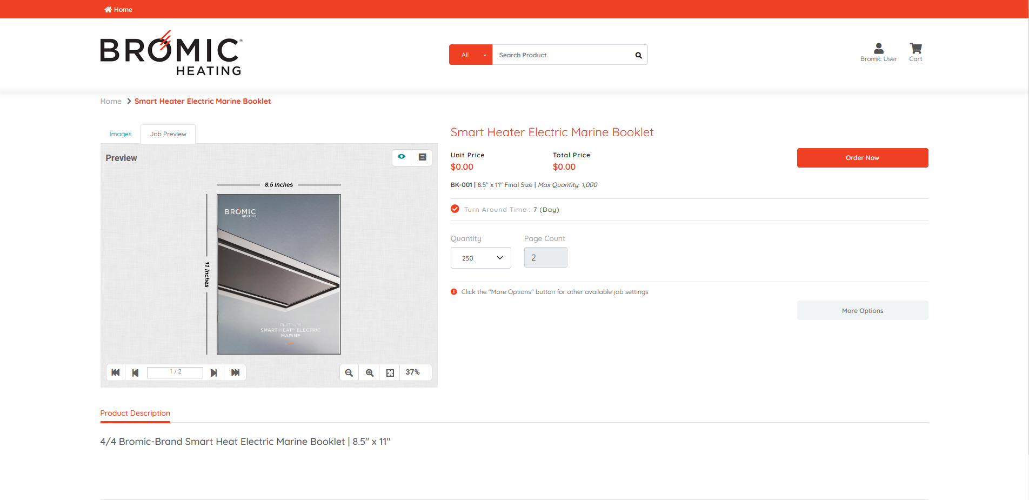Switch to the Images tab
This screenshot has width=1029, height=500.
coord(121,134)
